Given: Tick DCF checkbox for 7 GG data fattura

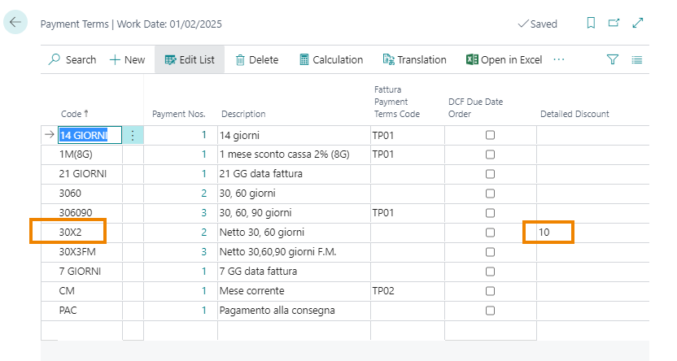Looking at the screenshot, I should point(490,272).
